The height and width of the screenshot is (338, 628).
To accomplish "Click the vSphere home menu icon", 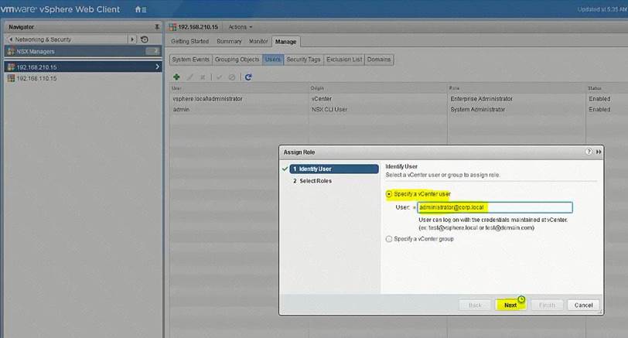I will [140, 9].
